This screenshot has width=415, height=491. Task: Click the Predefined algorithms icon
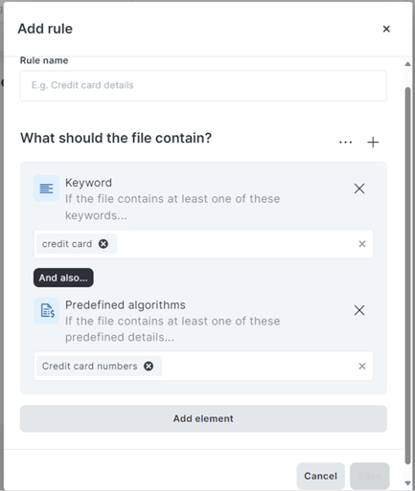click(47, 310)
